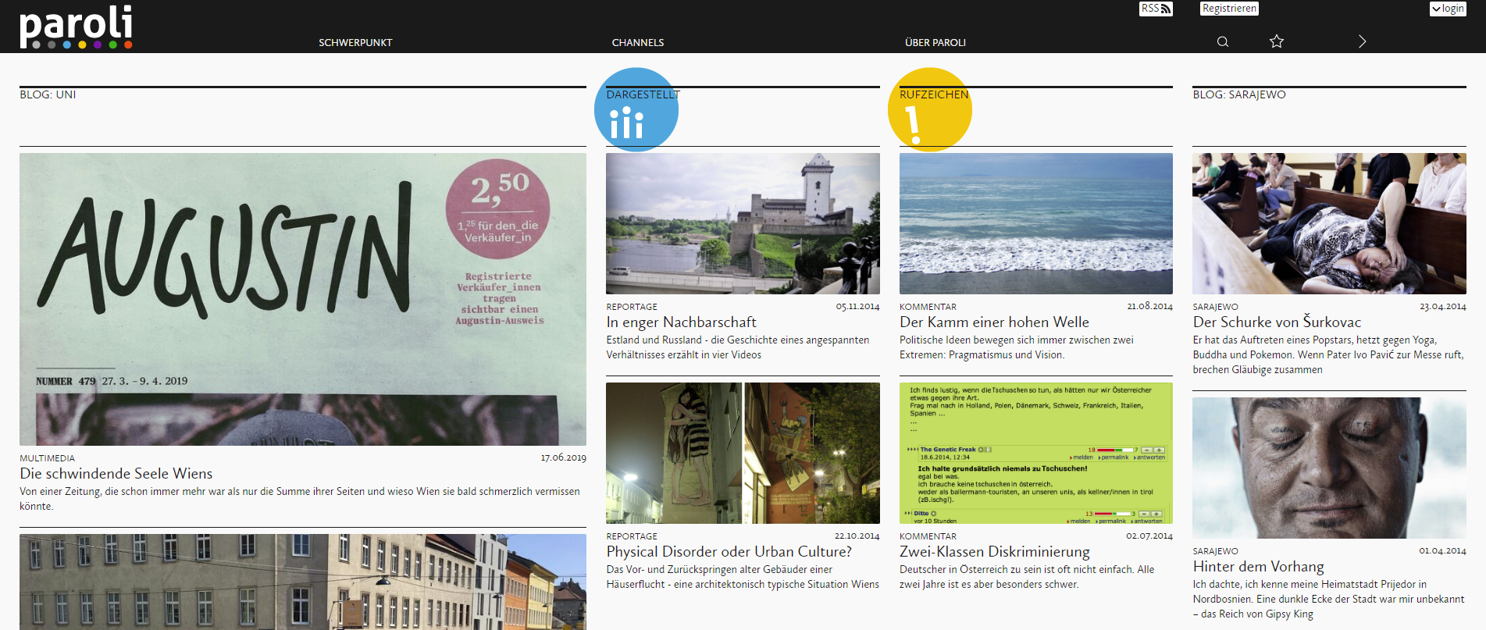Click teaser text about Deutscher in Österreich
The height and width of the screenshot is (630, 1486).
click(1027, 577)
